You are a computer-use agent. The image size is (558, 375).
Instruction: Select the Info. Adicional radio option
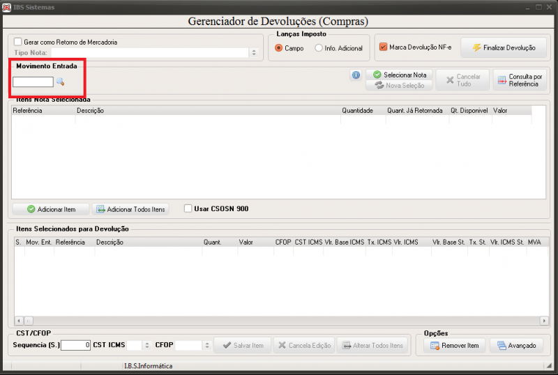click(x=319, y=47)
